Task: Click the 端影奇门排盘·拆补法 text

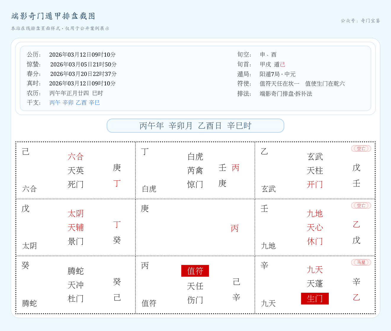Action: coord(286,94)
